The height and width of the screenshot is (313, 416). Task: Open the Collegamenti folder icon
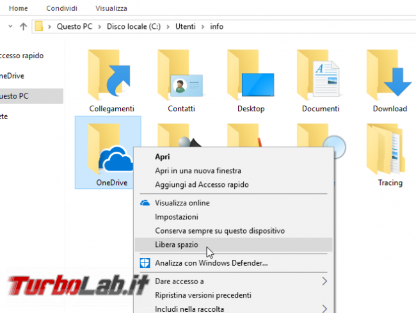pyautogui.click(x=109, y=75)
